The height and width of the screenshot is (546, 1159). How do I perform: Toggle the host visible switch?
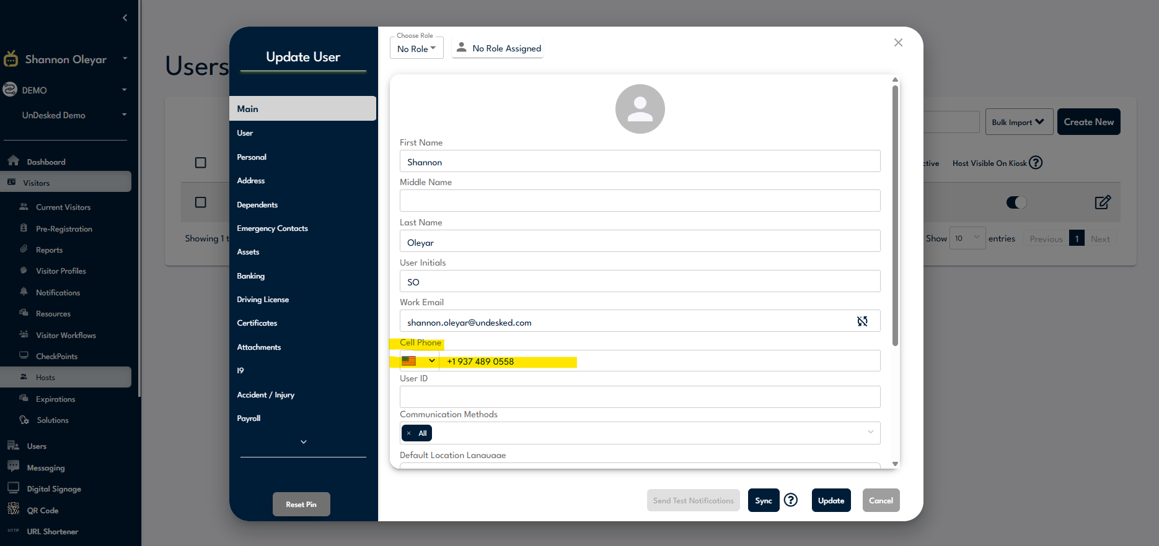1016,202
